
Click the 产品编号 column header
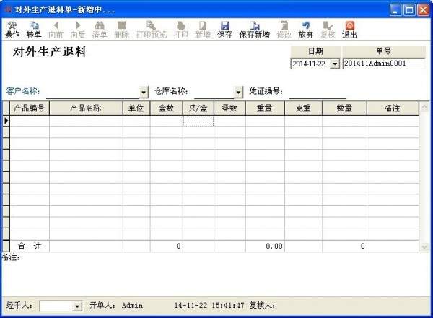(30, 108)
